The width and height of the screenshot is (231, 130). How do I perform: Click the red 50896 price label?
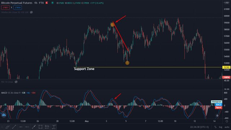[x=226, y=77]
